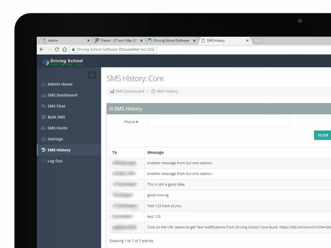Click the Phone # input field
331x248 pixels.
coord(218,122)
